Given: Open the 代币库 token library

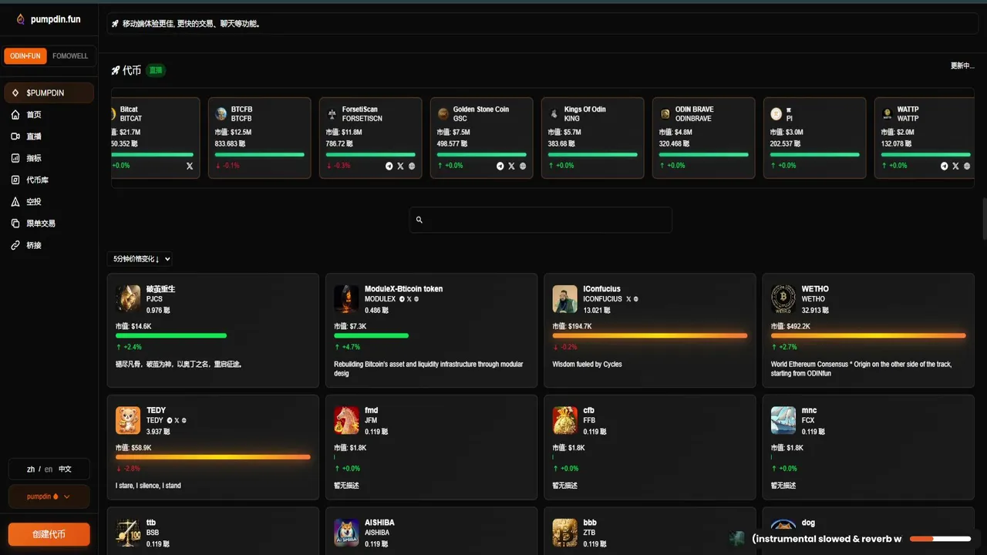Looking at the screenshot, I should (49, 180).
